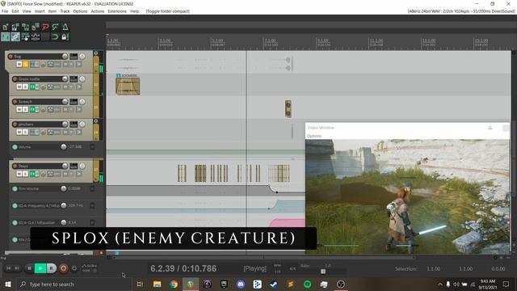This screenshot has width=517, height=291.
Task: Go to project start in transport
Action: pos(9,268)
